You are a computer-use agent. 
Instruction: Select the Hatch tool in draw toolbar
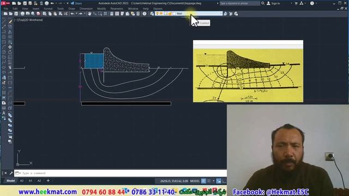tap(4, 93)
